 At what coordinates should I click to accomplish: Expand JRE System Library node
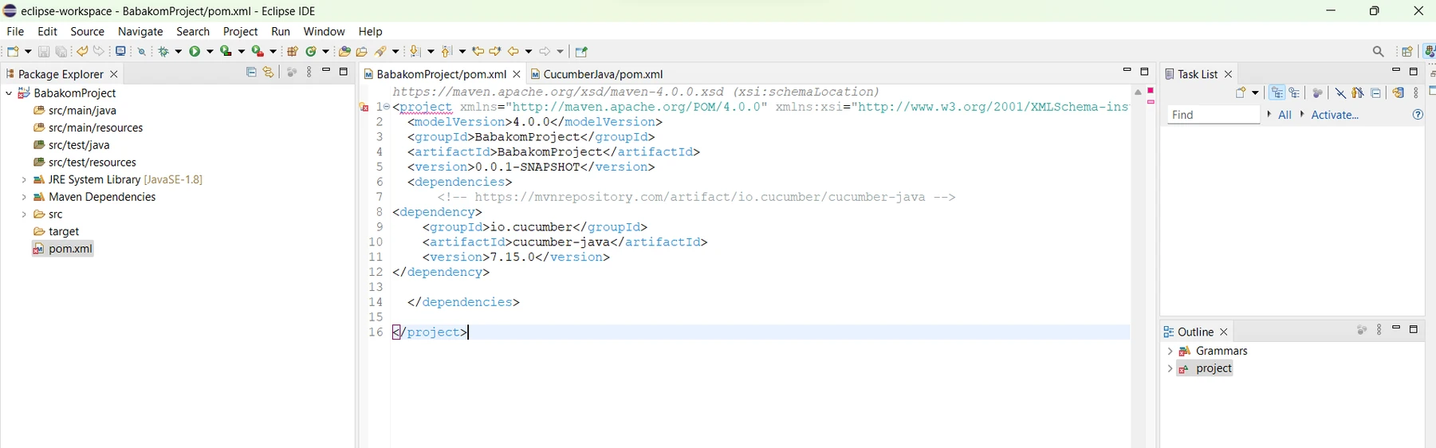pos(24,180)
